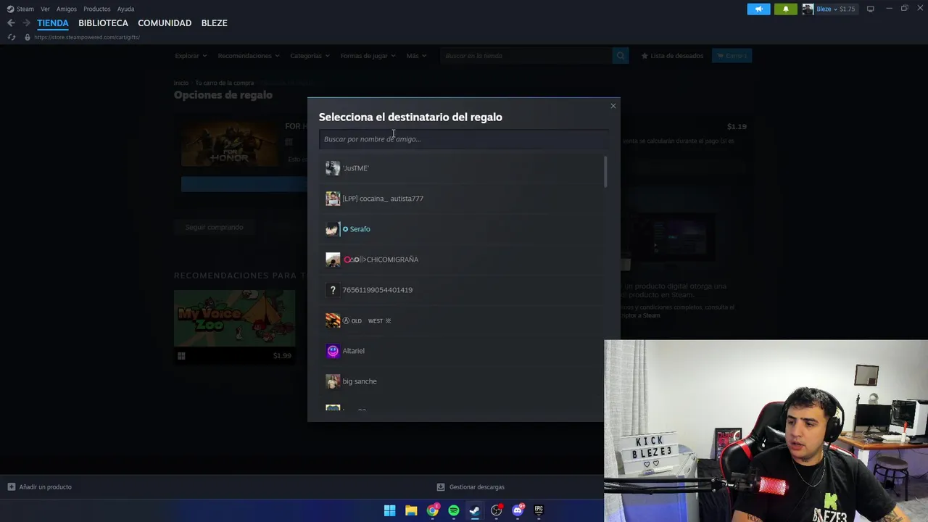Image resolution: width=928 pixels, height=522 pixels.
Task: Open the BLEZE profile tab
Action: [214, 23]
